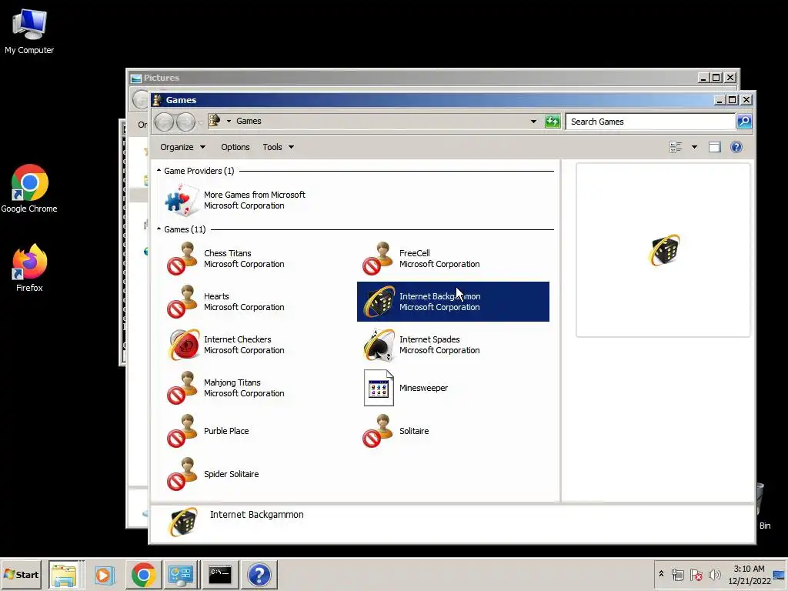Open Windows Explorer taskbar icon
The width and height of the screenshot is (788, 591).
[x=64, y=574]
